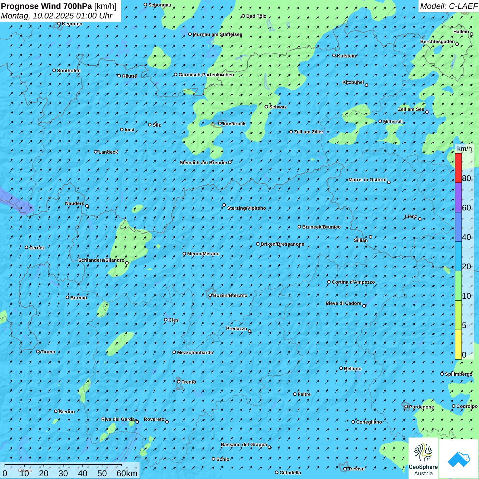Click the Zell am See marker
Image resolution: width=479 pixels, height=479 pixels.
427,112
